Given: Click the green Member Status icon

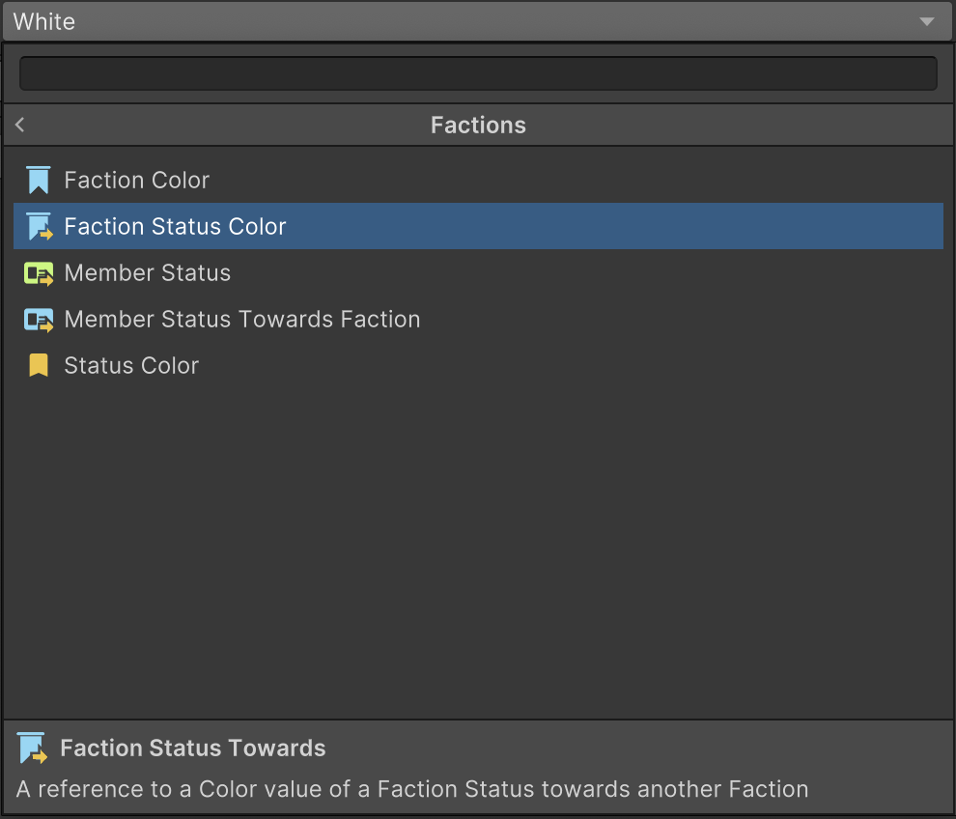Looking at the screenshot, I should [39, 273].
